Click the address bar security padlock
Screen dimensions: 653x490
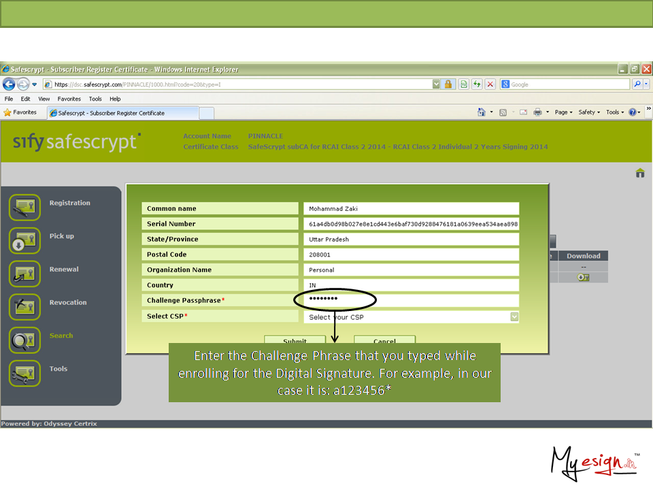[x=448, y=84]
